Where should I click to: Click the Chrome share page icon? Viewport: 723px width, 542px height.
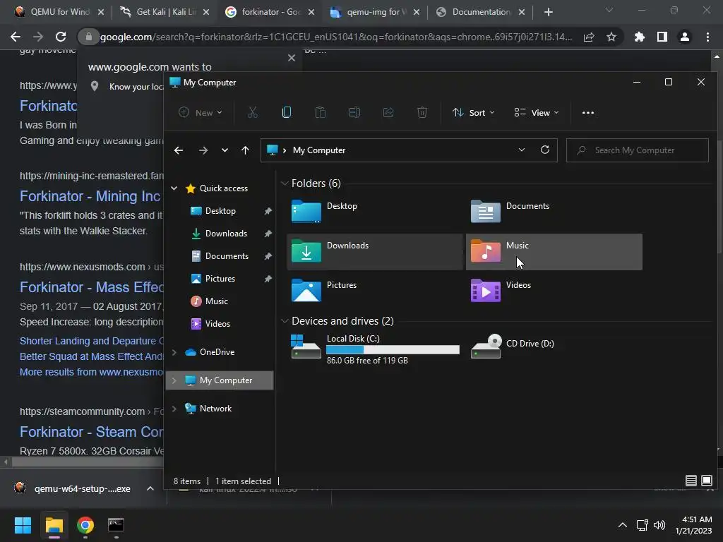[x=589, y=37]
